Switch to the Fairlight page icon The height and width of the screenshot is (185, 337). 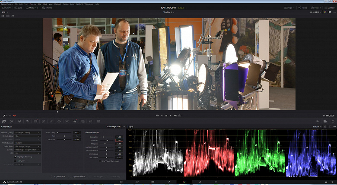pyautogui.click(x=200, y=182)
